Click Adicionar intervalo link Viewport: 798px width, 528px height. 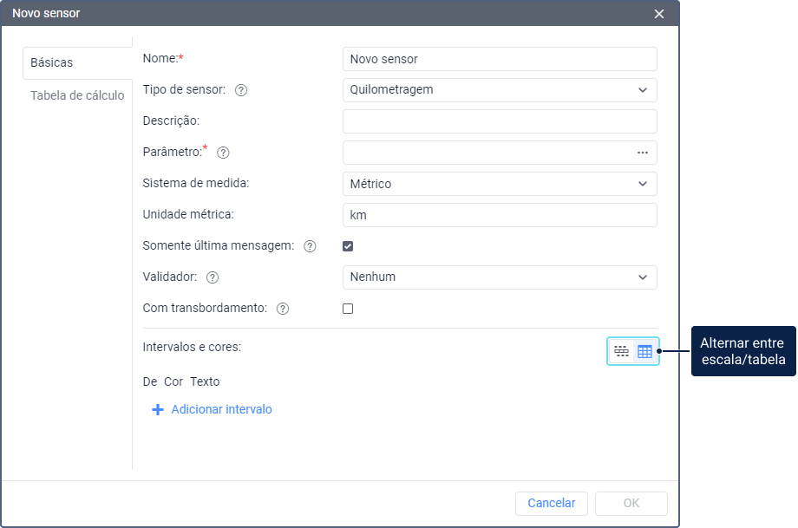pos(221,409)
